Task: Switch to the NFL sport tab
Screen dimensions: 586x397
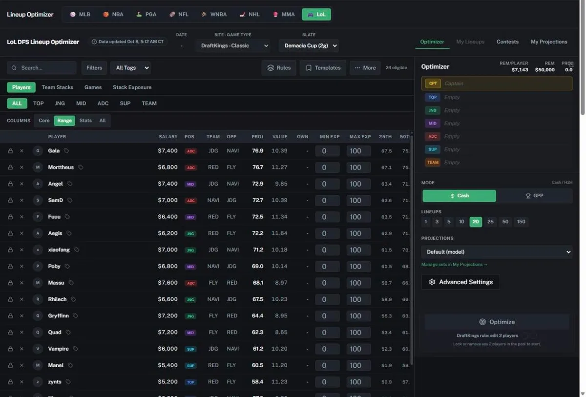Action: (179, 15)
